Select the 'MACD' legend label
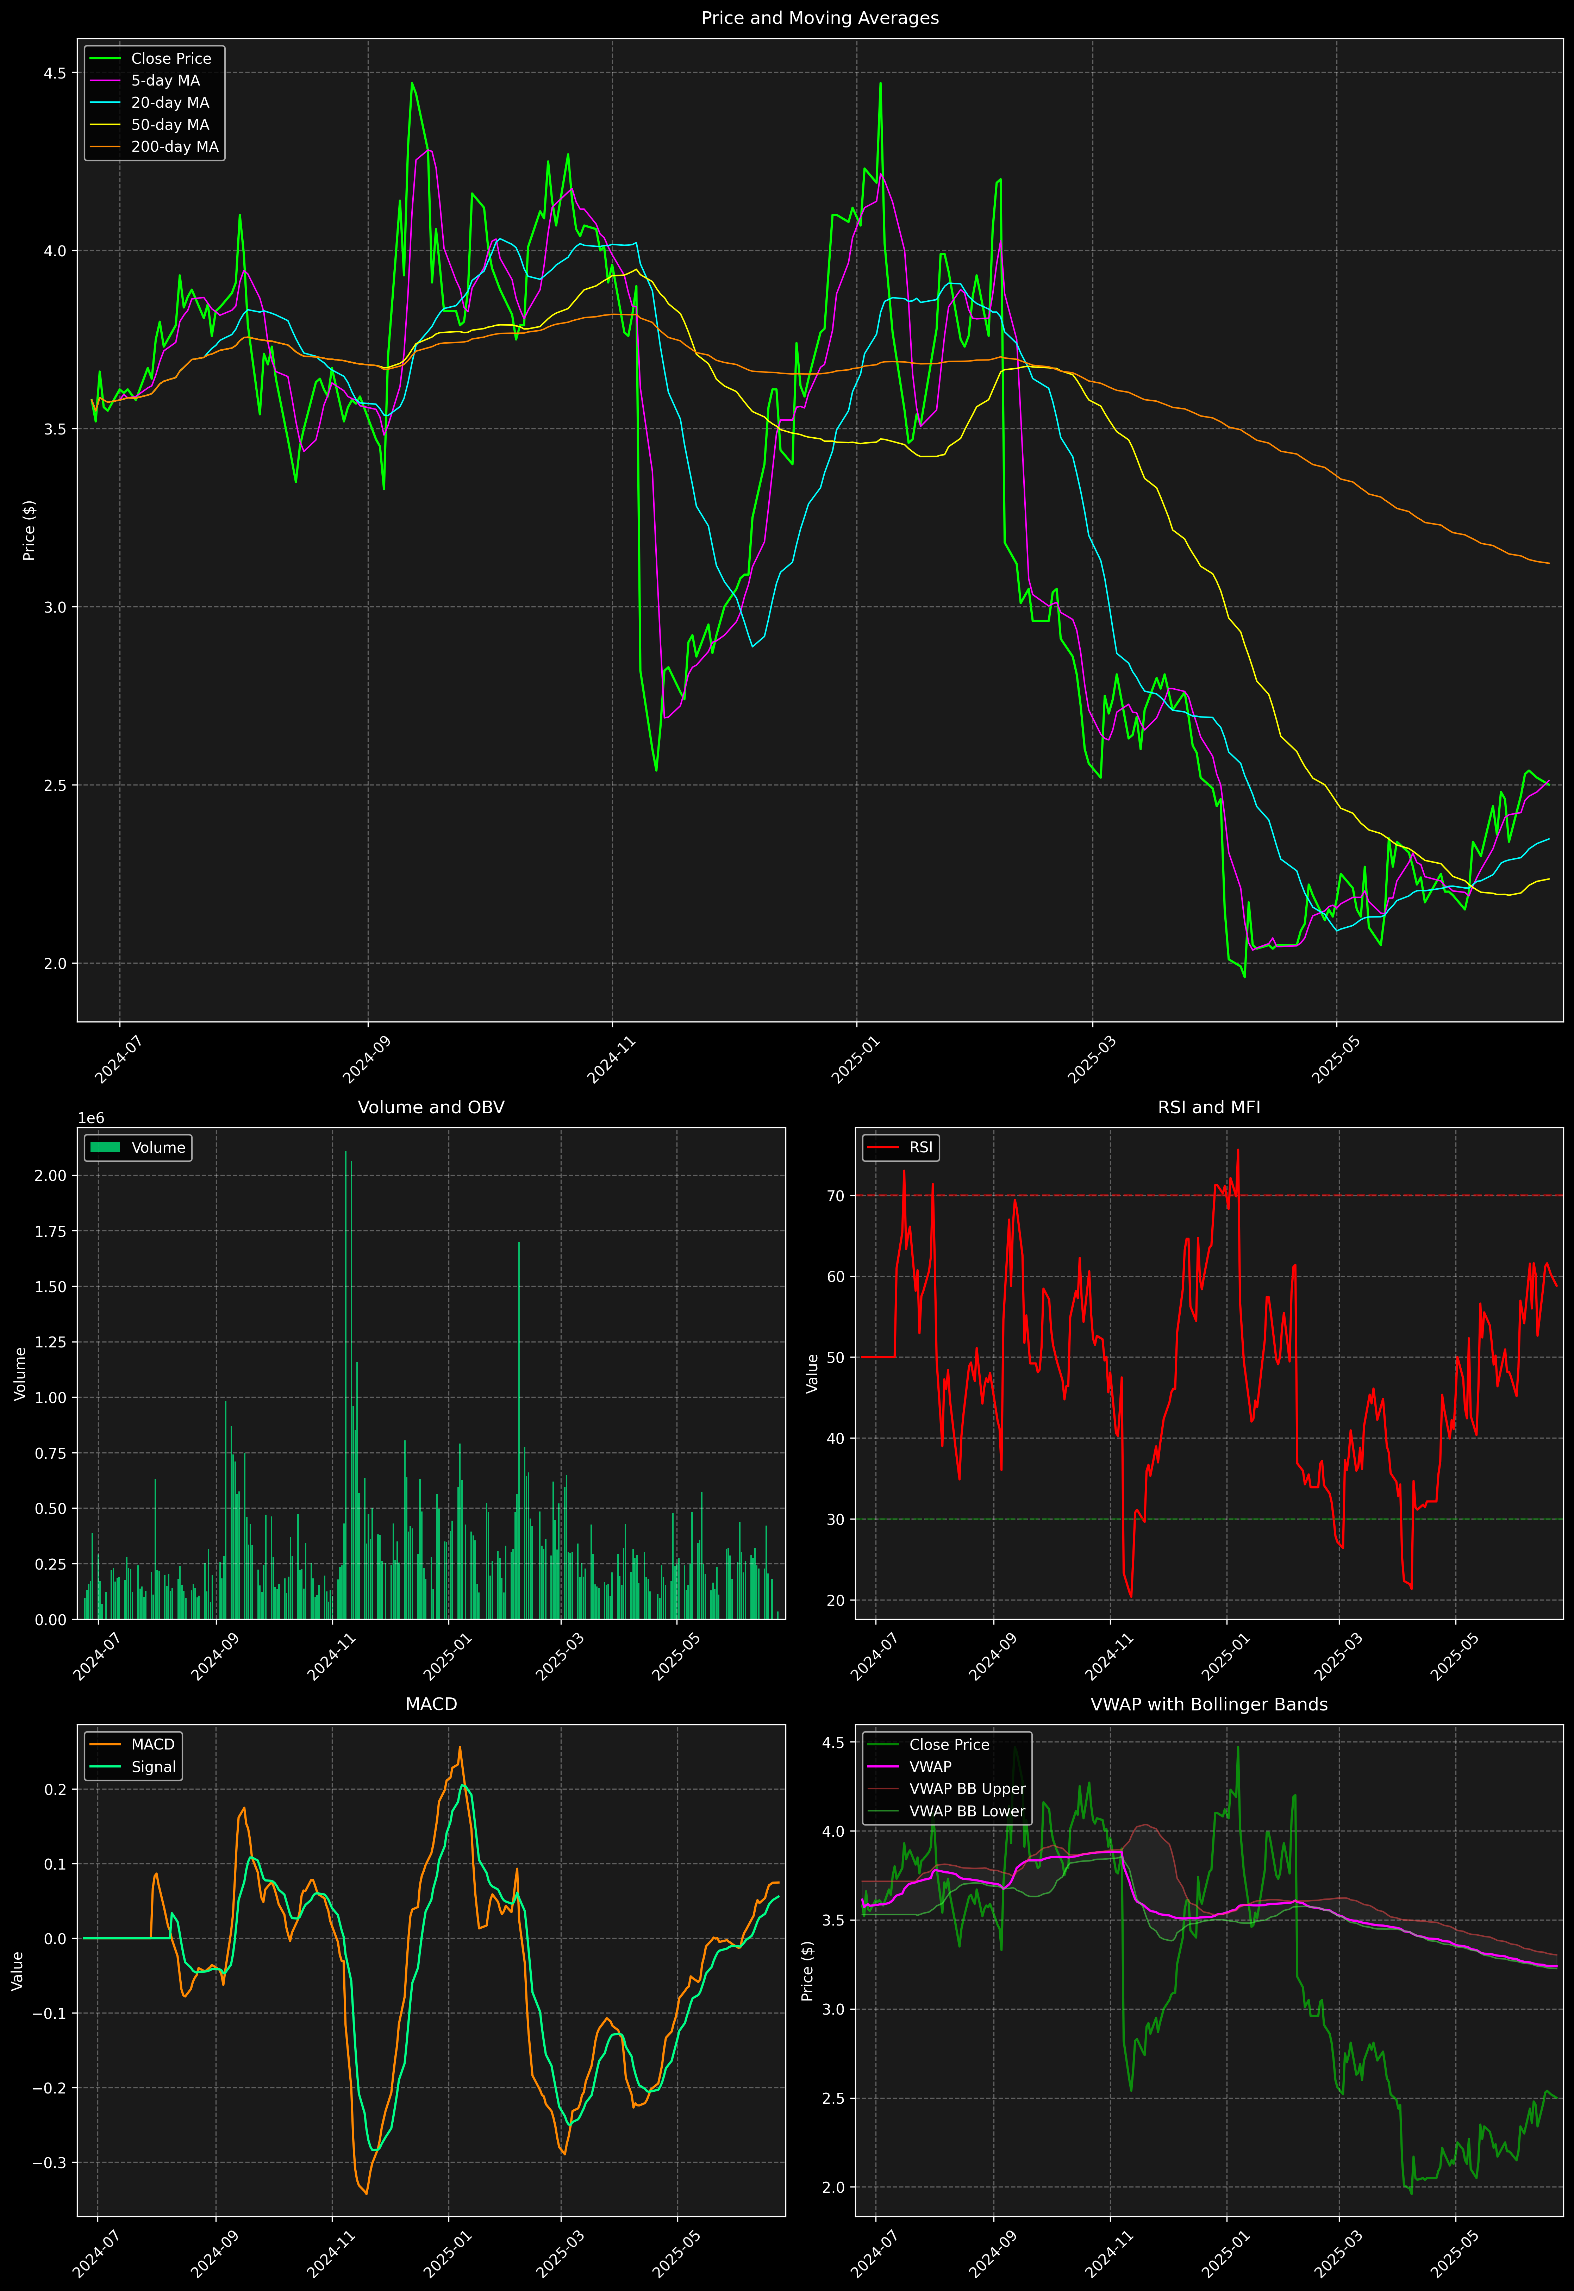 point(153,1745)
